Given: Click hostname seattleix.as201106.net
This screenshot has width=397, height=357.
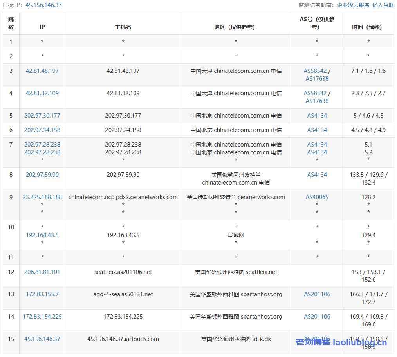Looking at the screenshot, I should [123, 272].
